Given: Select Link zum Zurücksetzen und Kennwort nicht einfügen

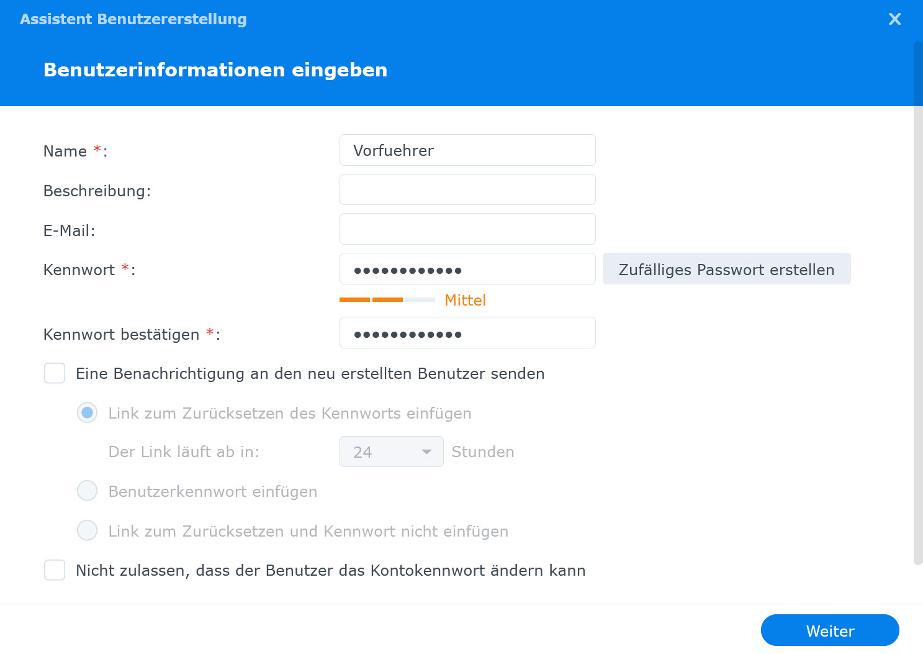Looking at the screenshot, I should click(x=87, y=530).
